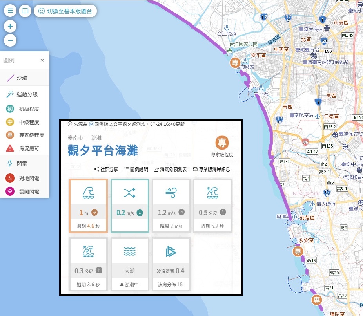Select the 大潮 tide card
This screenshot has width=363, height=316.
click(130, 264)
